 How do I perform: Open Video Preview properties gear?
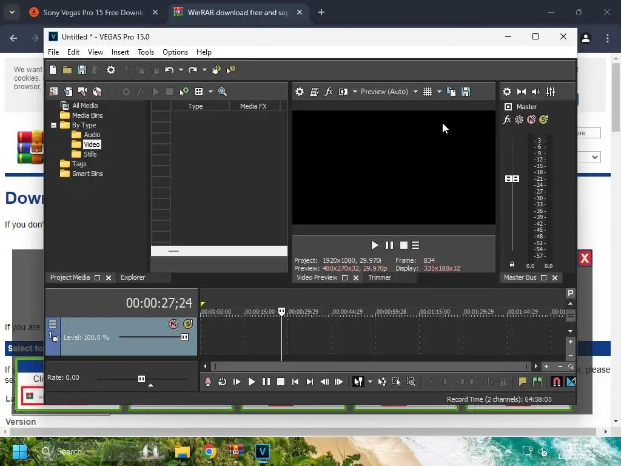[300, 92]
